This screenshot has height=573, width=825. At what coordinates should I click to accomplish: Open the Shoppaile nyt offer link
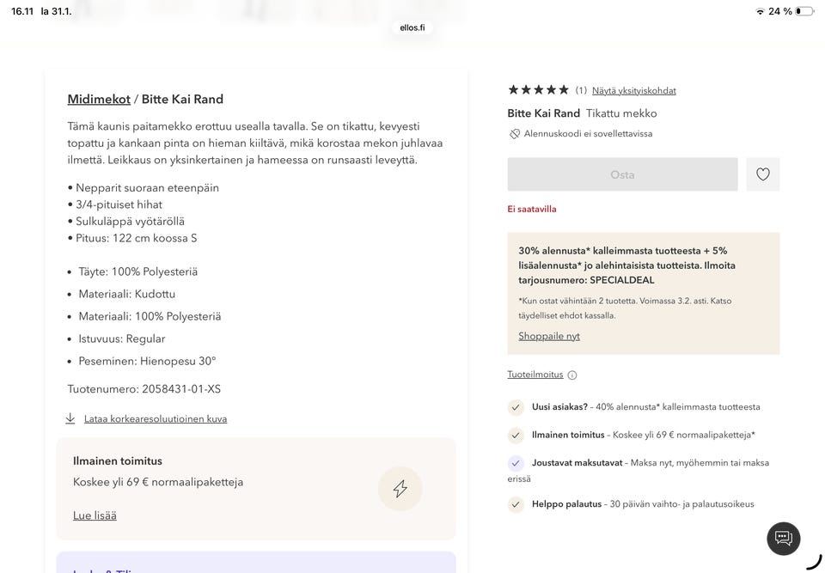tap(548, 336)
